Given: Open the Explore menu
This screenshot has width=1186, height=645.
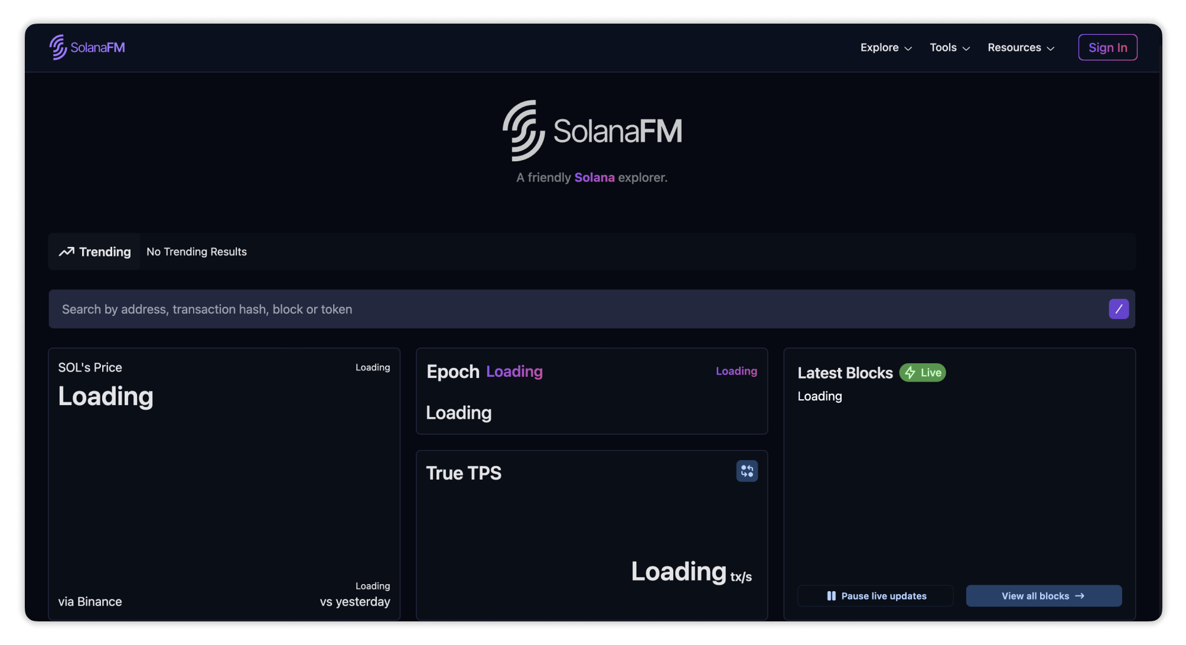Looking at the screenshot, I should pos(879,47).
